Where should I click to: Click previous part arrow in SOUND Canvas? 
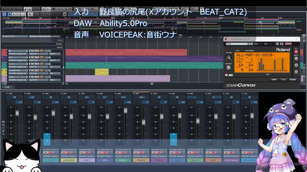[x=296, y=72]
